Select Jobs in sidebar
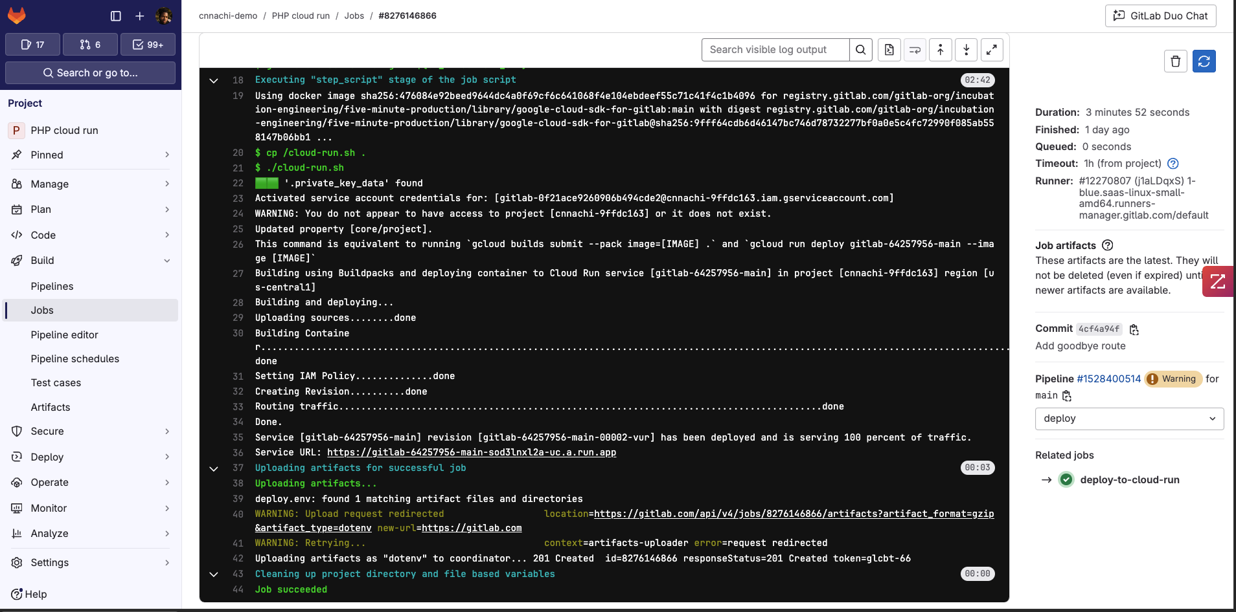The width and height of the screenshot is (1236, 612). (x=90, y=310)
